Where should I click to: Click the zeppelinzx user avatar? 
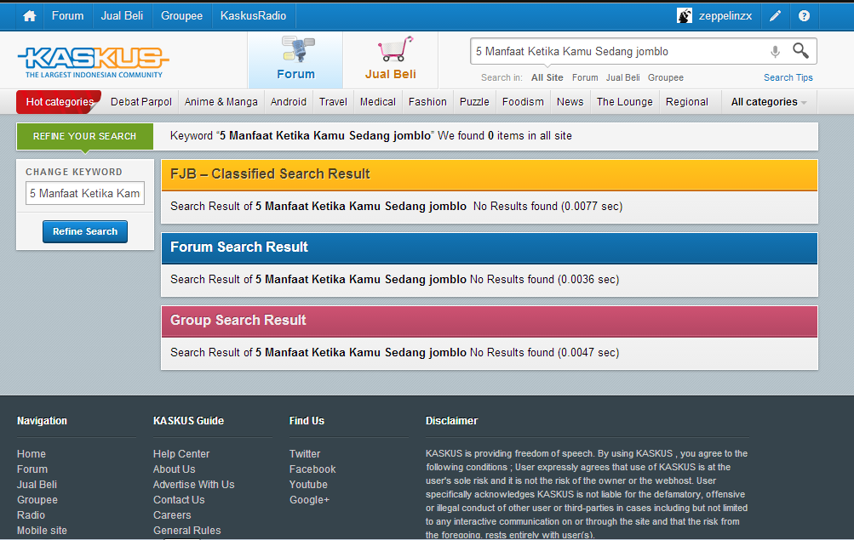tap(684, 16)
